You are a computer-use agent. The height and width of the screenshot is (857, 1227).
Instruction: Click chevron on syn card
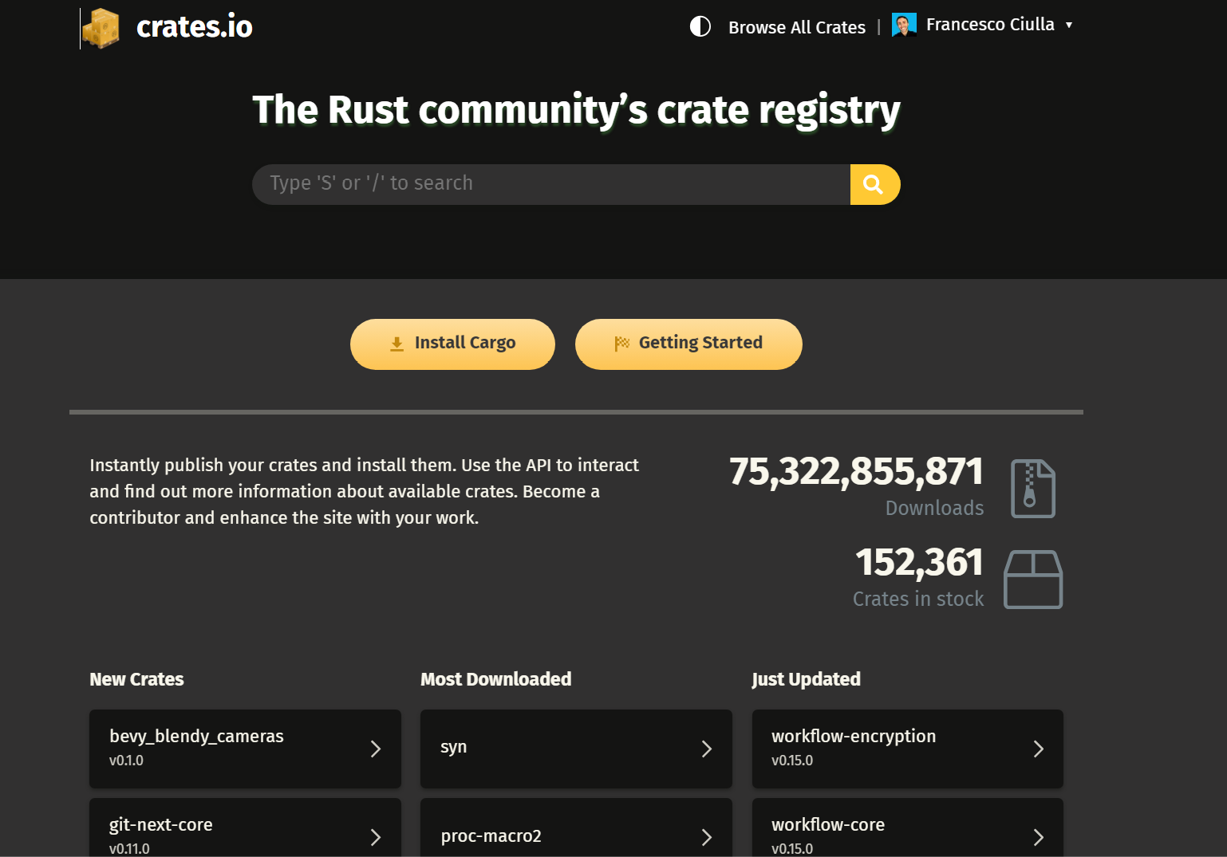pos(707,749)
